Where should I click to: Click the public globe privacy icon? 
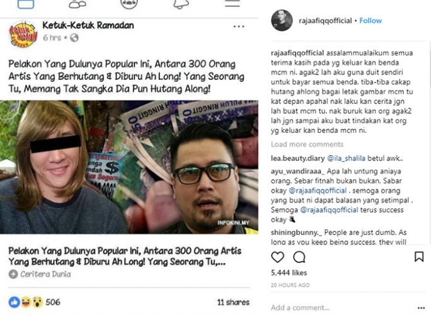click(74, 38)
